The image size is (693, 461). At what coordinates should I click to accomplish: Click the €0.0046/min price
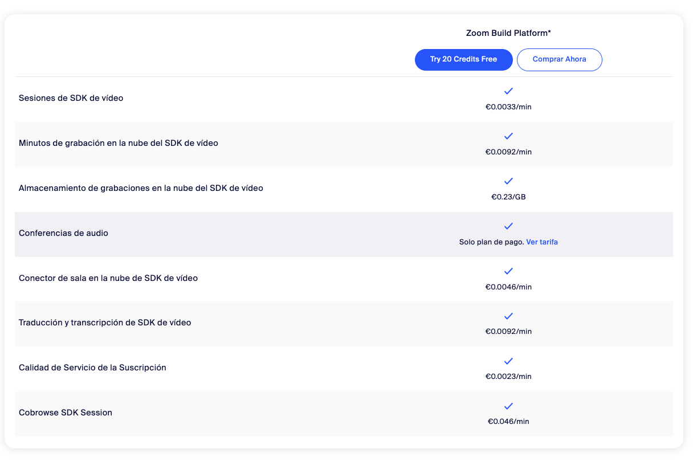pos(508,287)
